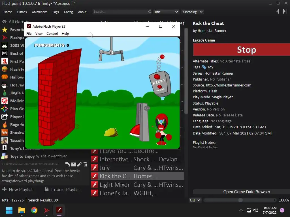
Task: Select the Interactive... game row
Action: pyautogui.click(x=137, y=159)
